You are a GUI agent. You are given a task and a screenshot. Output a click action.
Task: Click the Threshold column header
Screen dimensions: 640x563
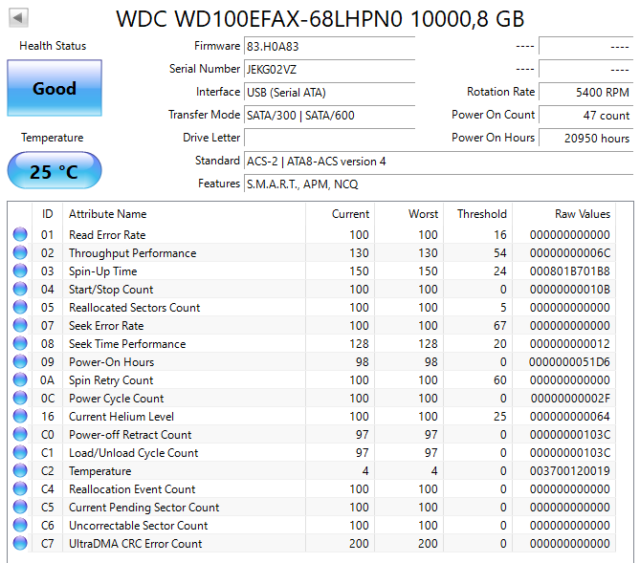pyautogui.click(x=481, y=214)
